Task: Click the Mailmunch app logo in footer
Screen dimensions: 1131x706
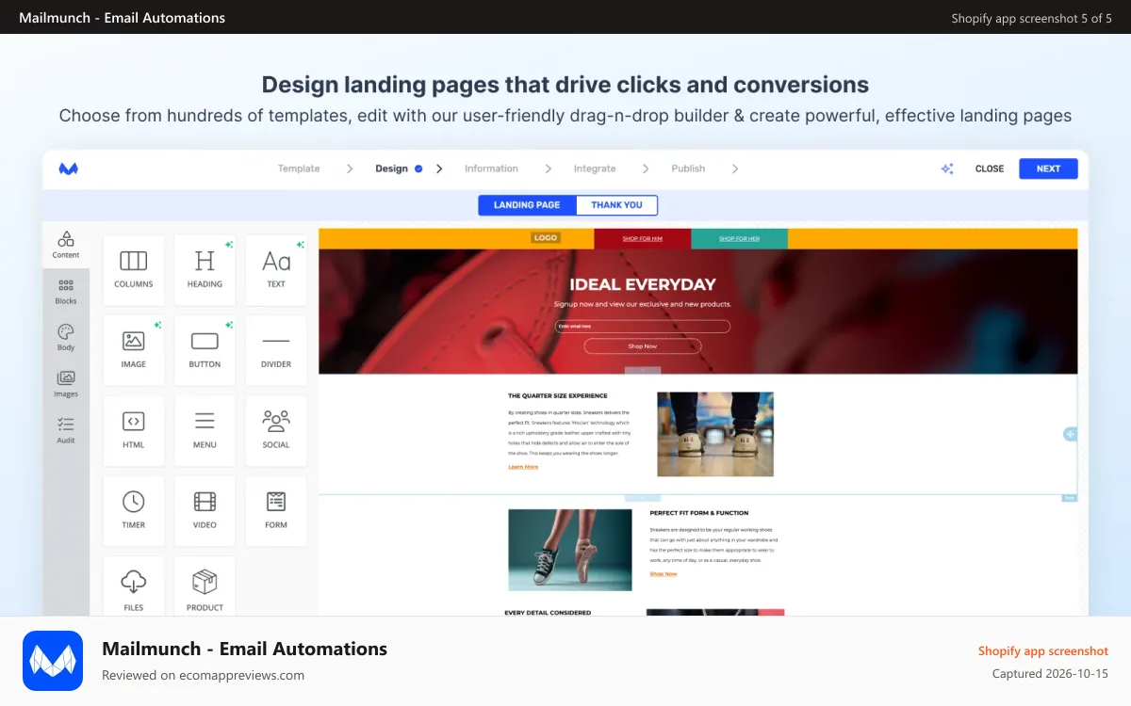Action: coord(53,661)
